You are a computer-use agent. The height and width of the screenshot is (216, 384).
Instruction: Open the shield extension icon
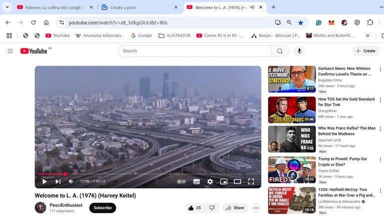[357, 22]
